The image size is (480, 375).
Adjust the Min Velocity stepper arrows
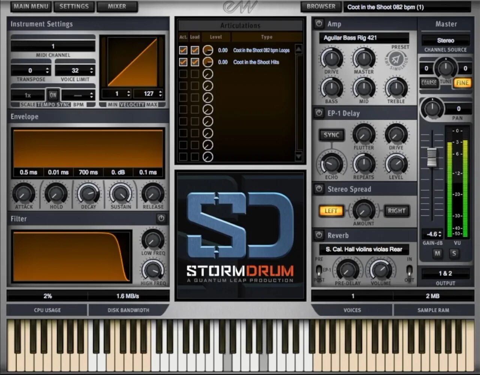(x=129, y=93)
